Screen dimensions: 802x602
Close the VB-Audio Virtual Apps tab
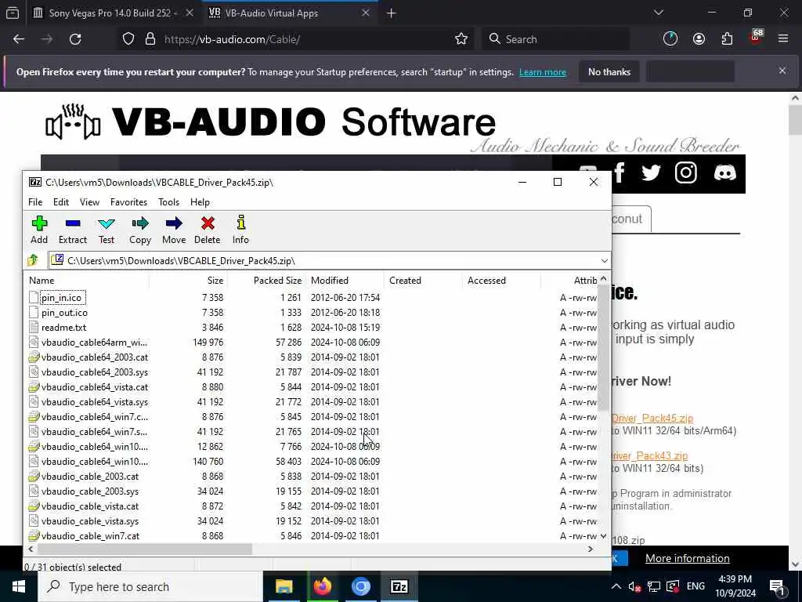pyautogui.click(x=365, y=13)
